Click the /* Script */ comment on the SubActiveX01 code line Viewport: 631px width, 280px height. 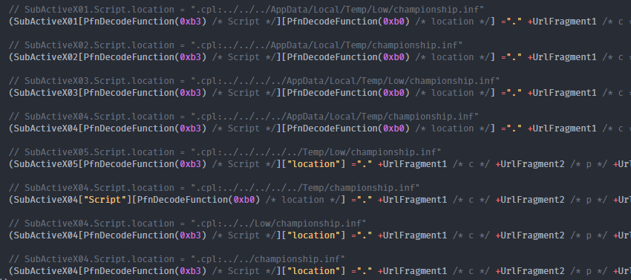[243, 22]
